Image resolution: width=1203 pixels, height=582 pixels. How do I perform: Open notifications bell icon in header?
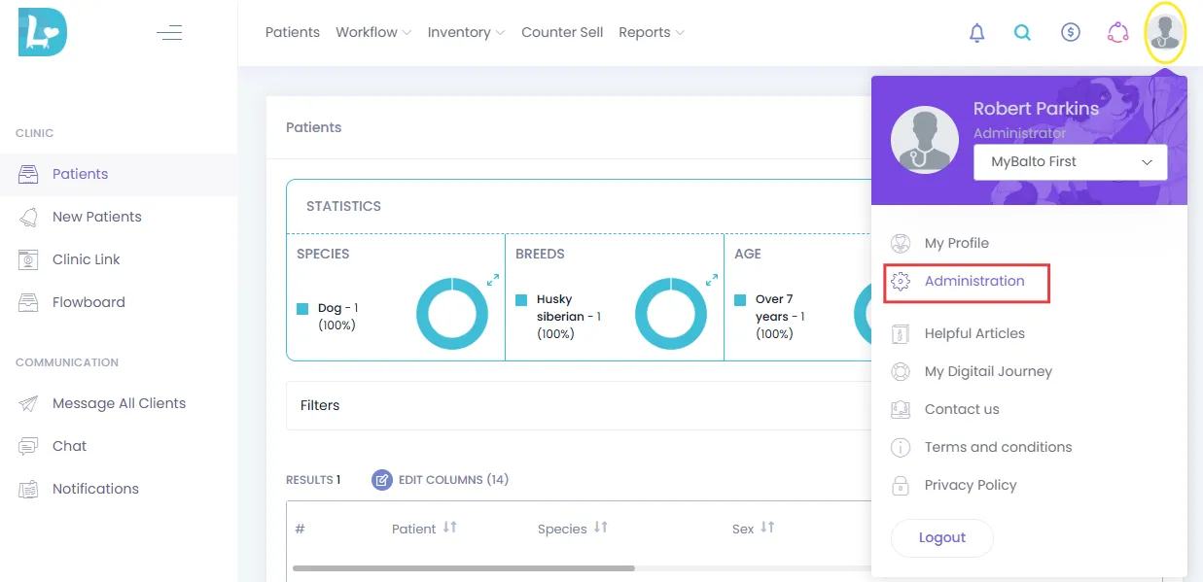coord(977,32)
